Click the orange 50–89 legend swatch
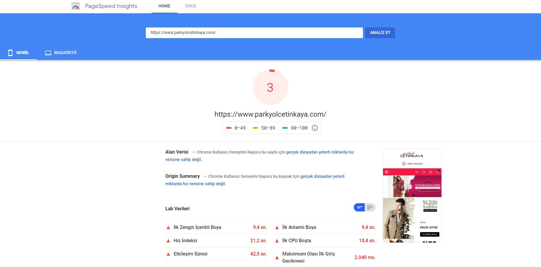 pos(255,128)
